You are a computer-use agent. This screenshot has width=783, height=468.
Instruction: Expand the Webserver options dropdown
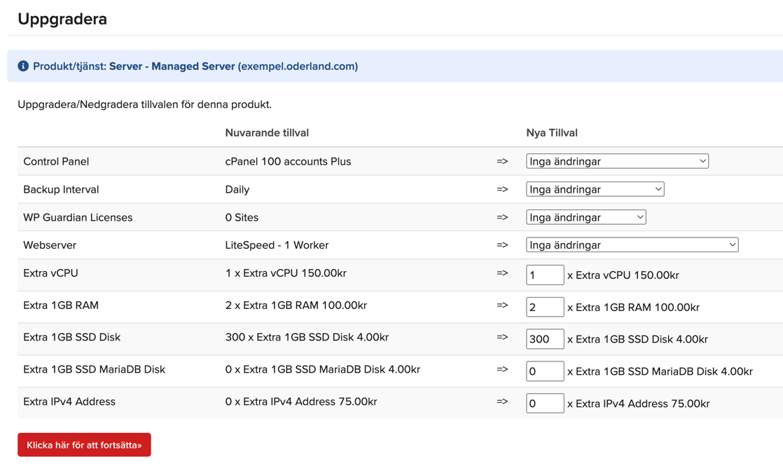tap(632, 245)
